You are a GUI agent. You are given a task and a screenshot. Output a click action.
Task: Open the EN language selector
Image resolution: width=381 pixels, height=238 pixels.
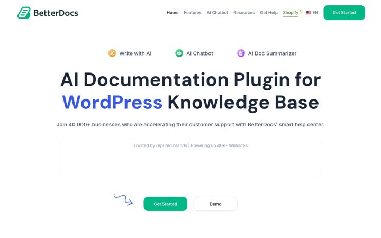pyautogui.click(x=315, y=13)
